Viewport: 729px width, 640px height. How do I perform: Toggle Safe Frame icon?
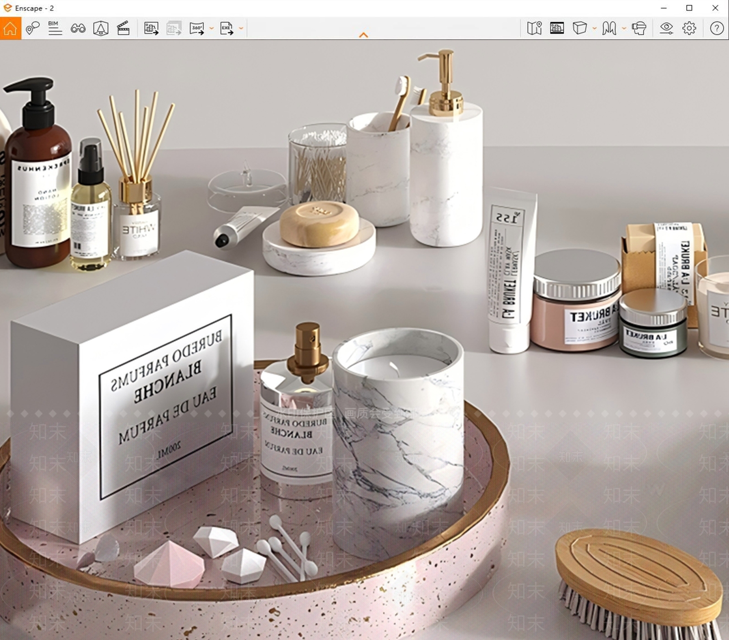pyautogui.click(x=557, y=28)
